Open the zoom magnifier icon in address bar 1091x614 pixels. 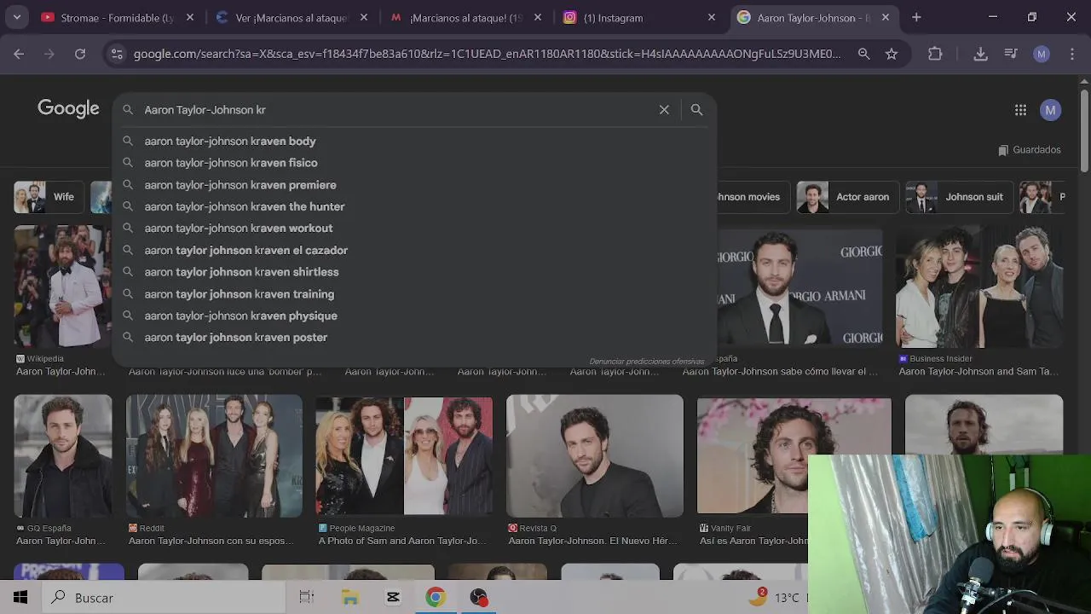click(x=863, y=54)
